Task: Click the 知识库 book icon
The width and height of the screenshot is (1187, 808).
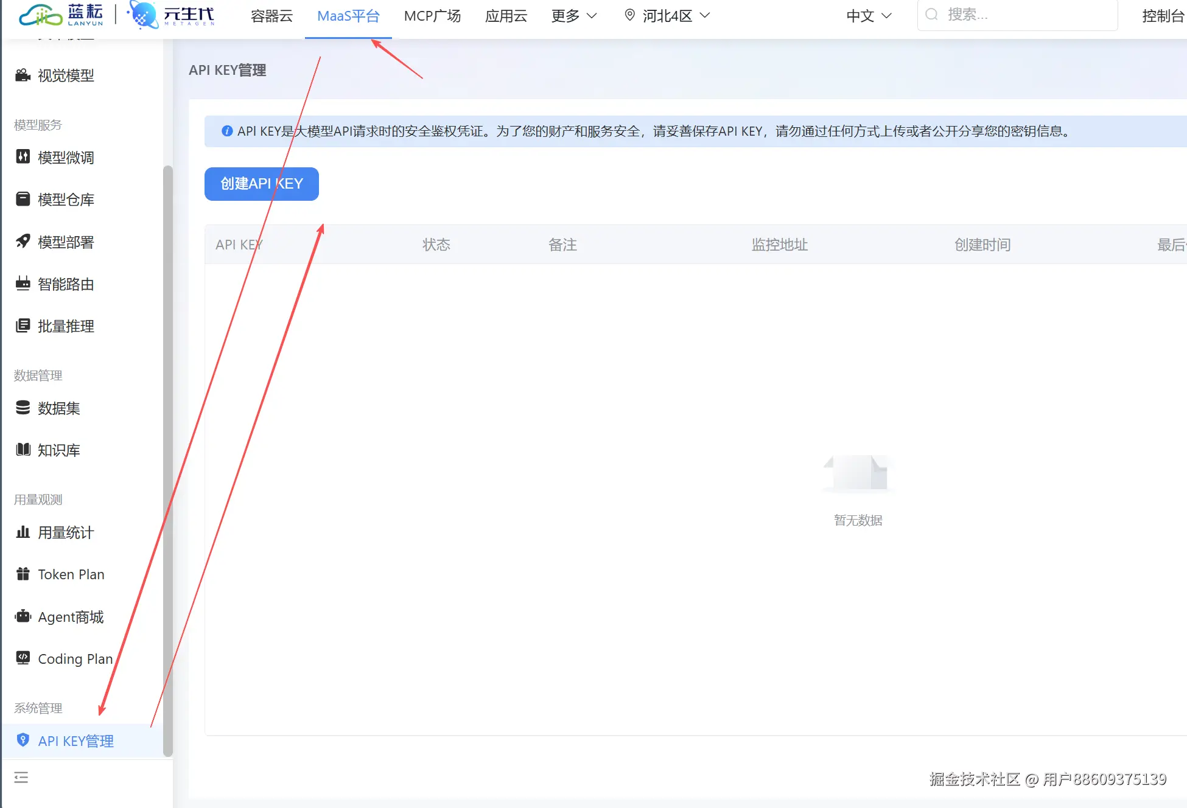Action: 23,450
